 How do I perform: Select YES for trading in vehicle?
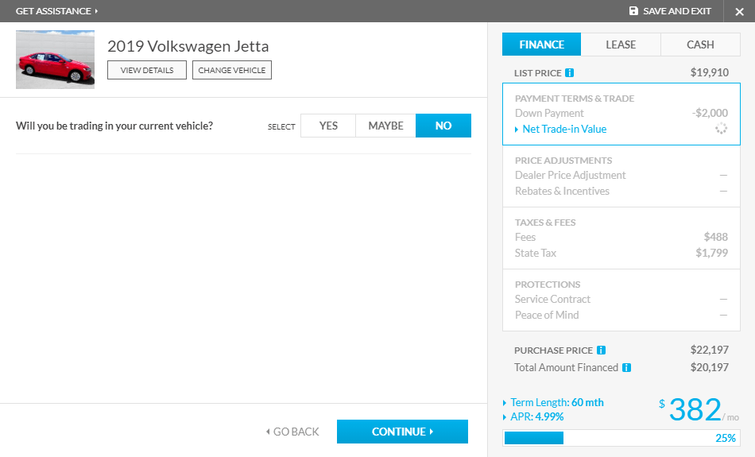[x=328, y=126]
